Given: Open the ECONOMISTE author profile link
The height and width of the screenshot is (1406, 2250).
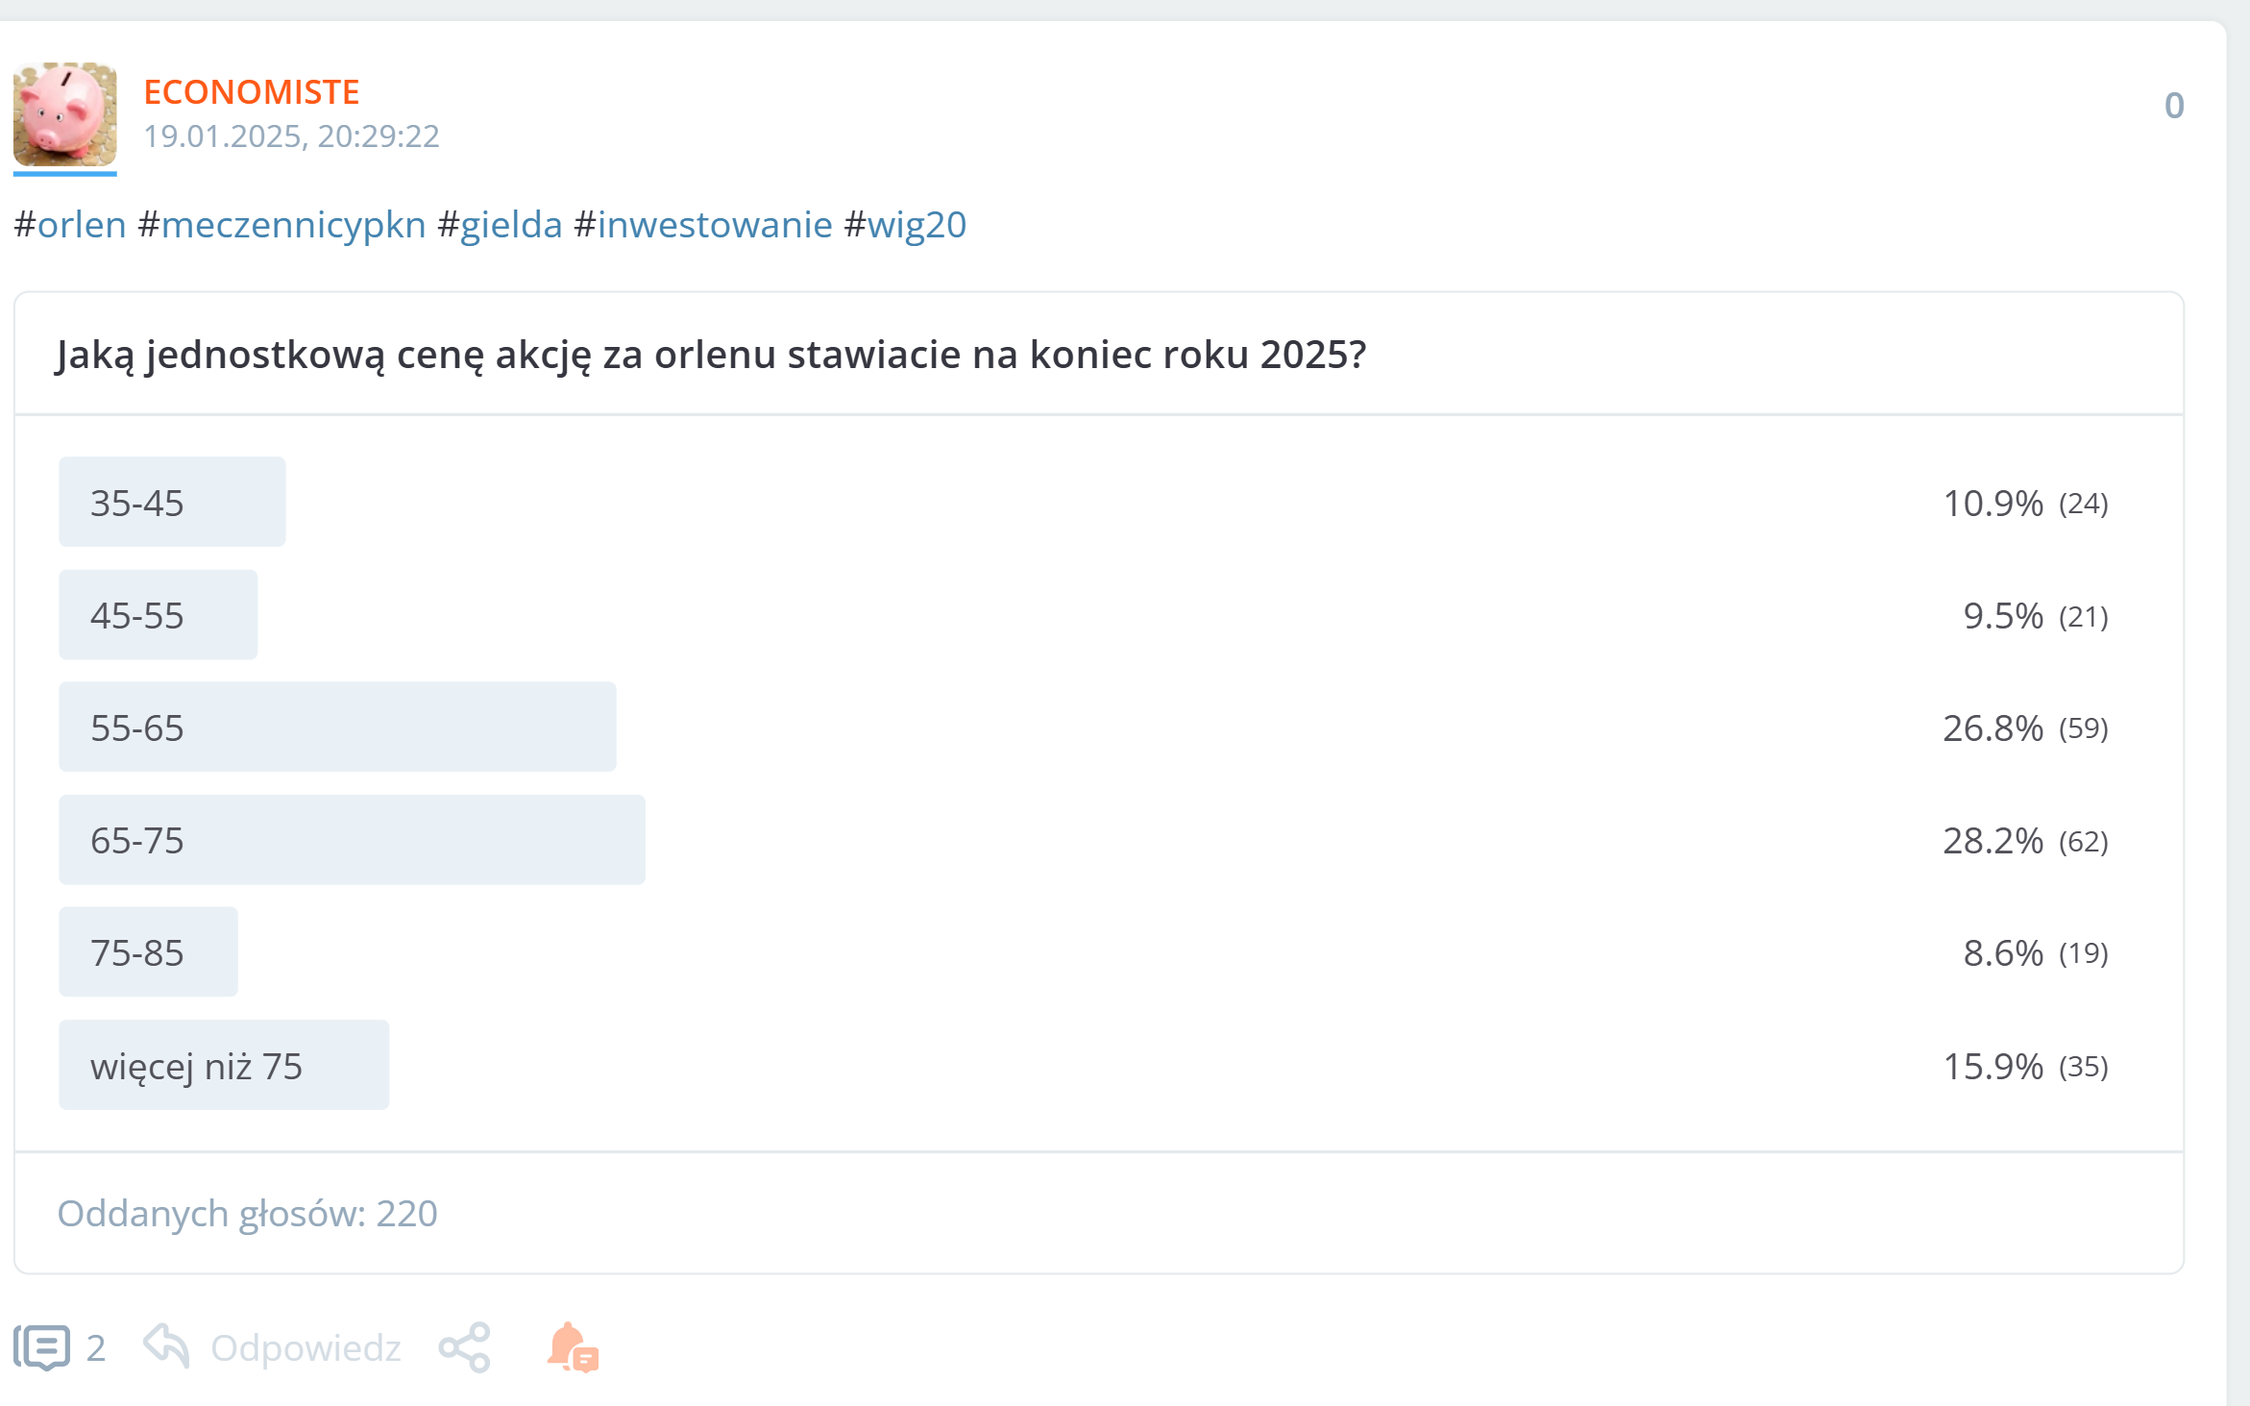Looking at the screenshot, I should tap(252, 92).
